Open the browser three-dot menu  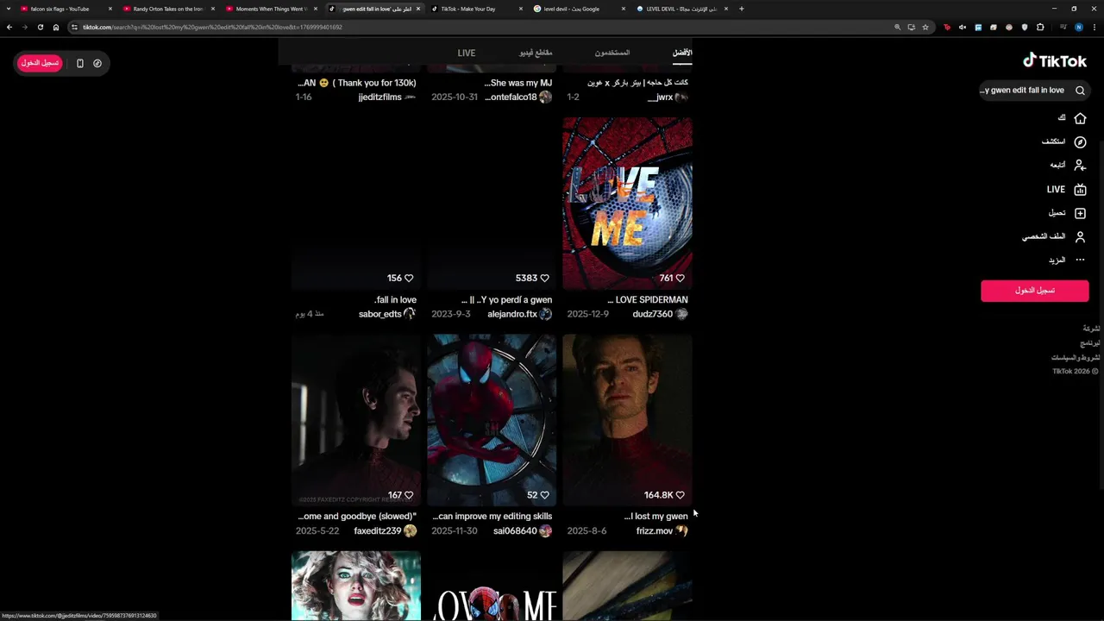tap(1093, 27)
